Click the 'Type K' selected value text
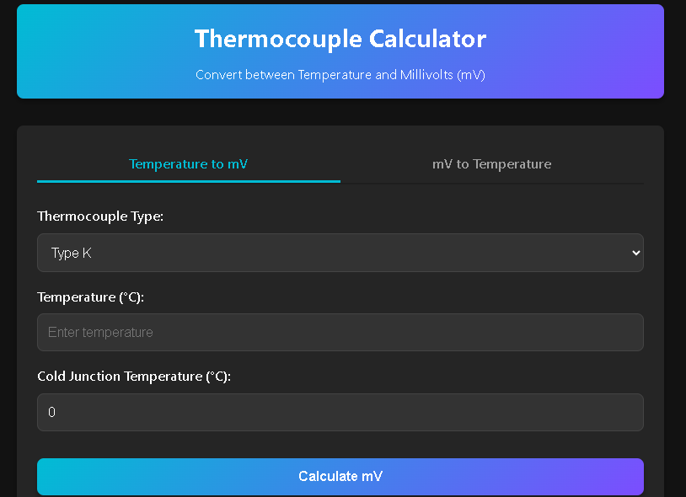Viewport: 686px width, 497px height. (x=71, y=253)
